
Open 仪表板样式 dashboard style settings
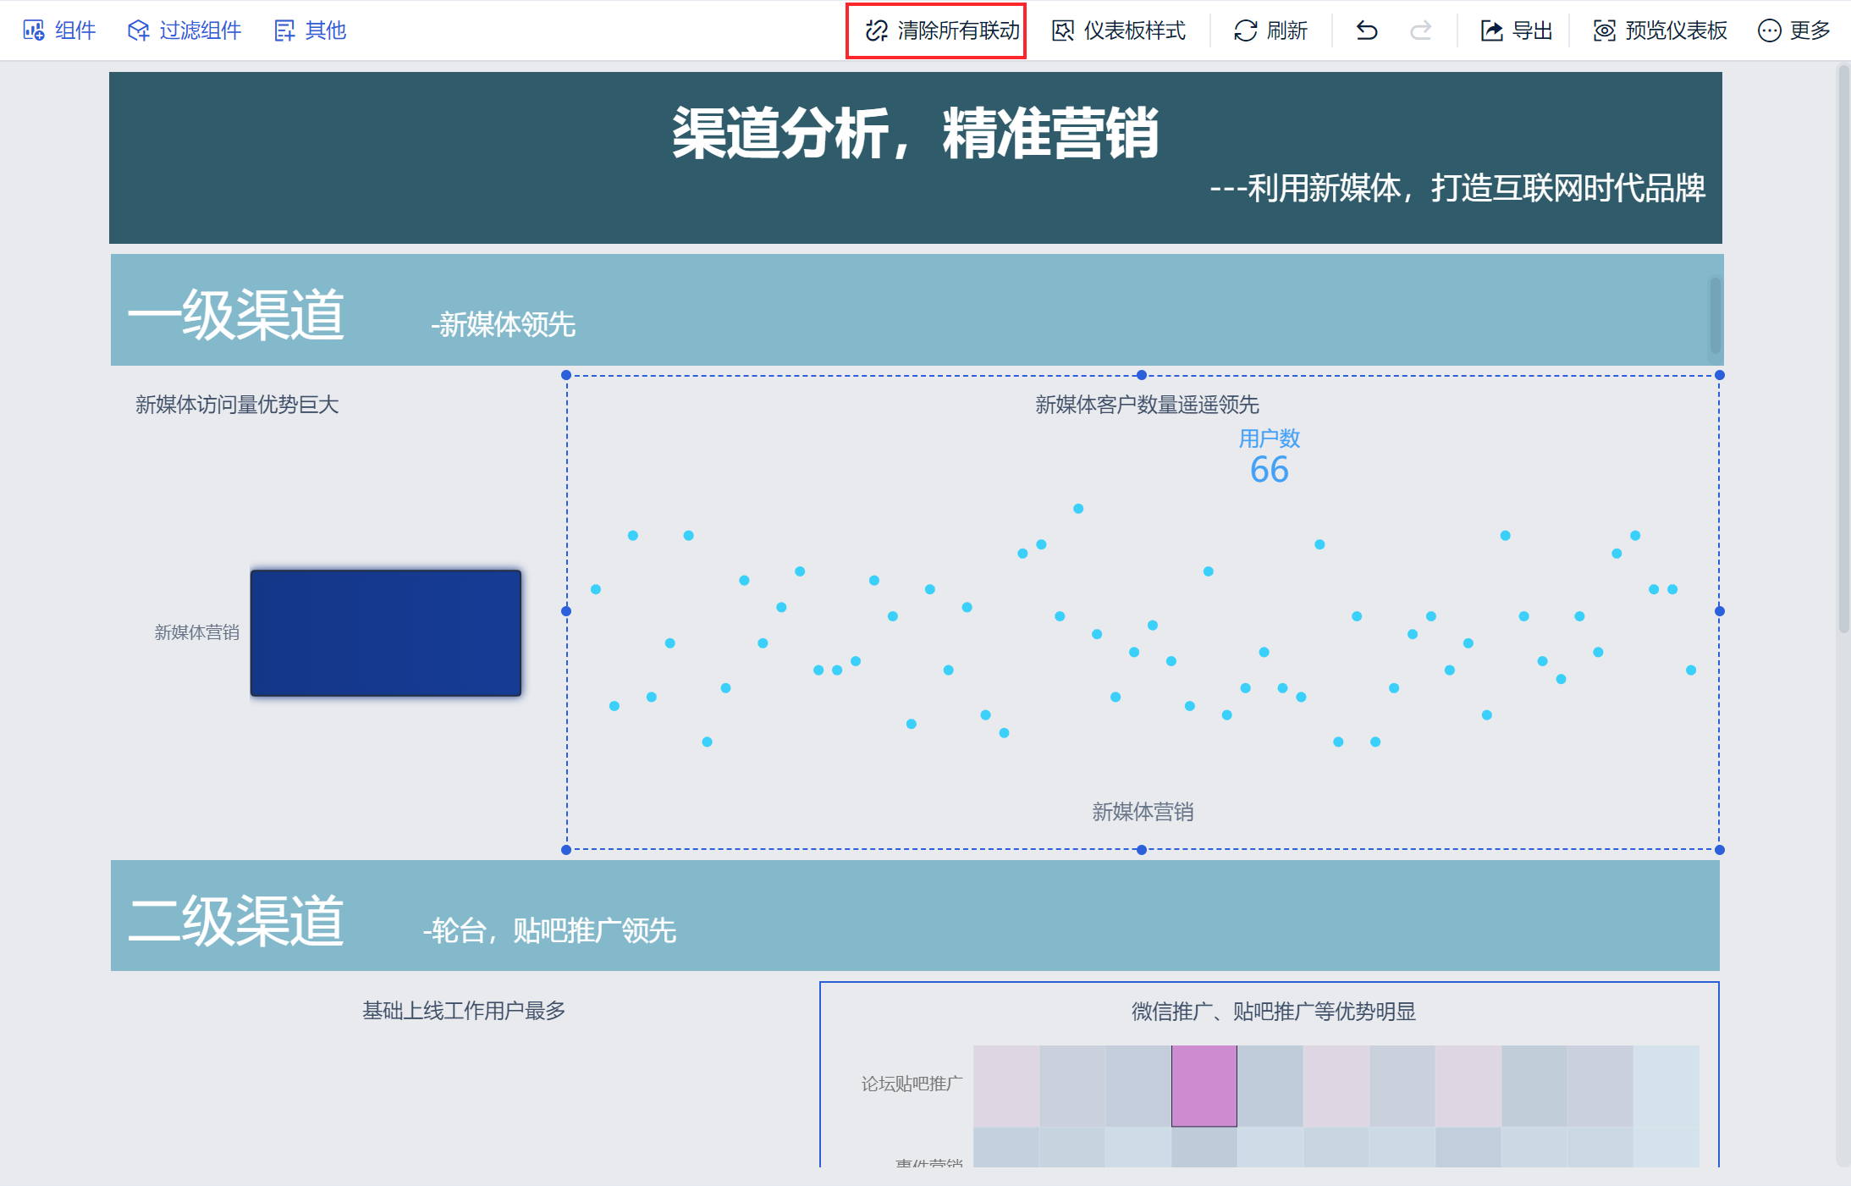coord(1118,30)
